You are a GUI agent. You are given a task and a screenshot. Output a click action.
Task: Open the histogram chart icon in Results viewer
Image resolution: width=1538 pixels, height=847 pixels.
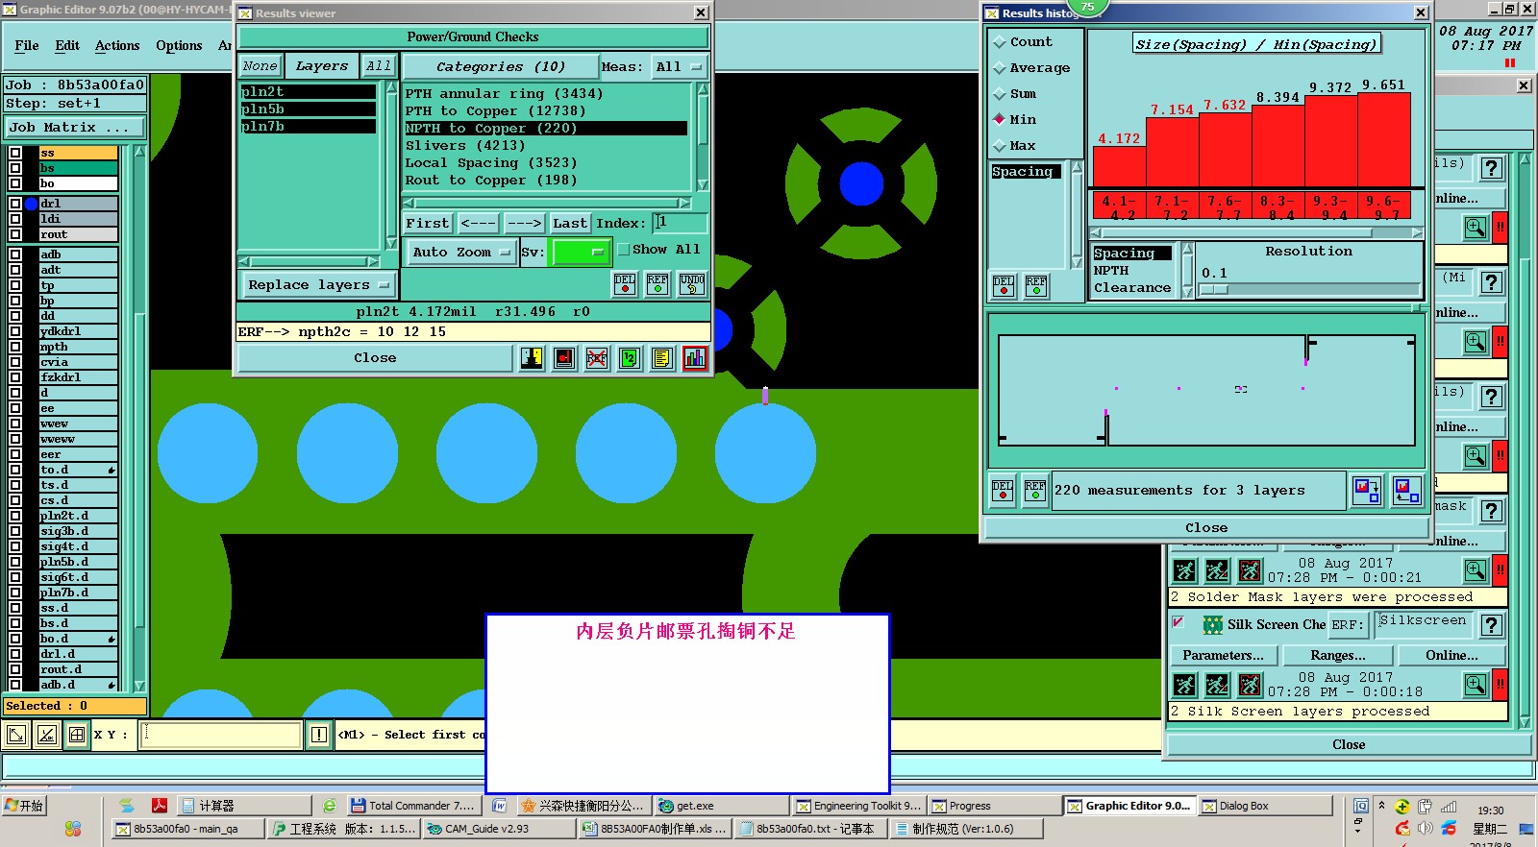coord(695,358)
